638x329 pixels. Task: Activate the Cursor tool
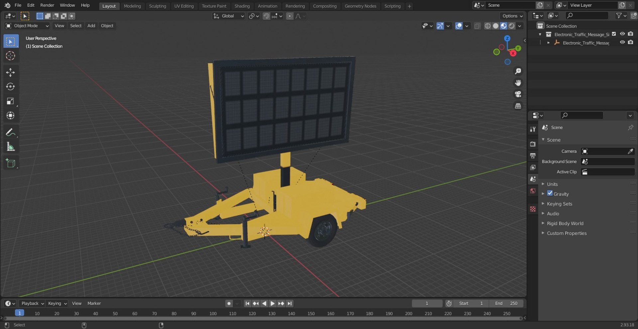click(x=10, y=56)
